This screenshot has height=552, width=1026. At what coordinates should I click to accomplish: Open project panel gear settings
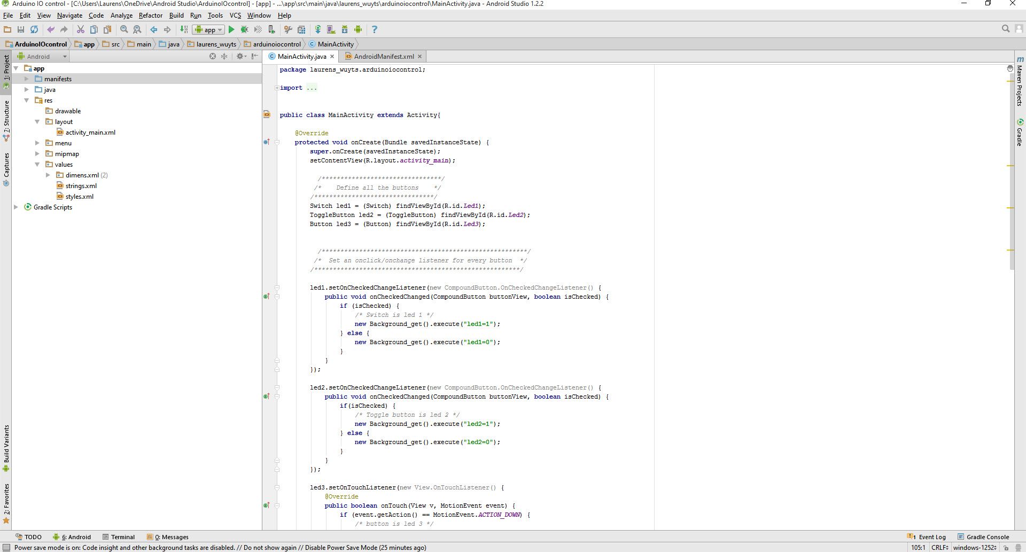click(x=240, y=56)
